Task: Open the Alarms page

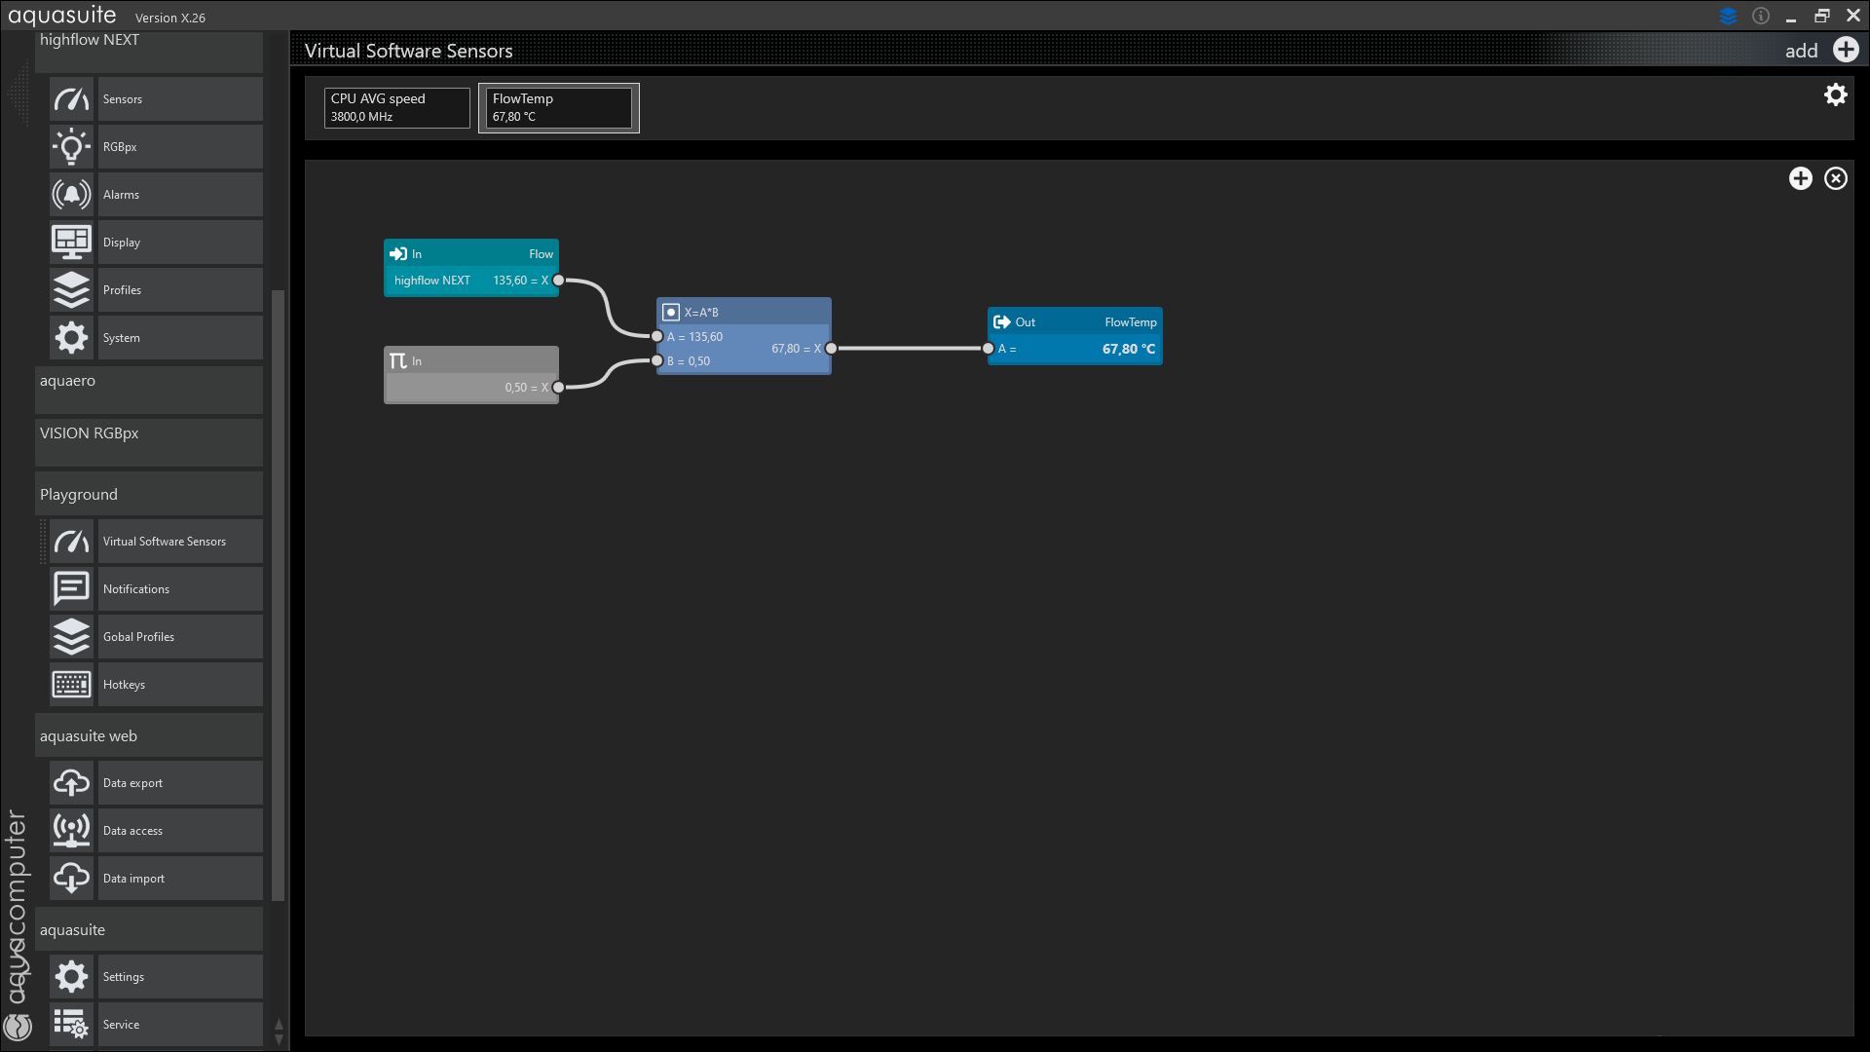Action: click(180, 195)
